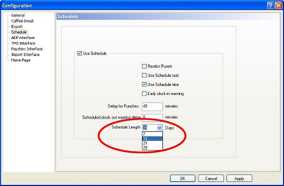Click the Cancel button
This screenshot has width=284, height=186.
[x=211, y=178]
